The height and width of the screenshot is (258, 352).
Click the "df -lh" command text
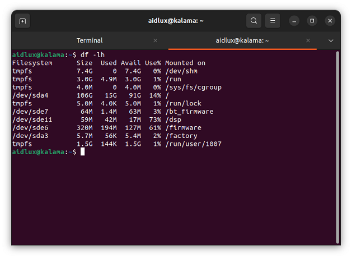pos(93,55)
